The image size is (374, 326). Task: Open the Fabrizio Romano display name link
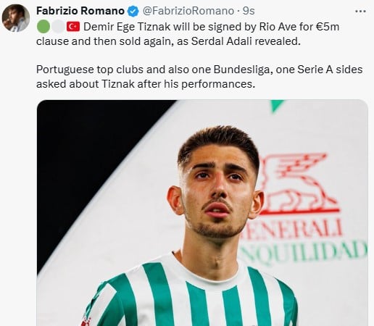[x=80, y=11]
